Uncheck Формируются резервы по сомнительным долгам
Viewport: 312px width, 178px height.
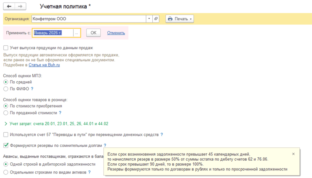6,145
